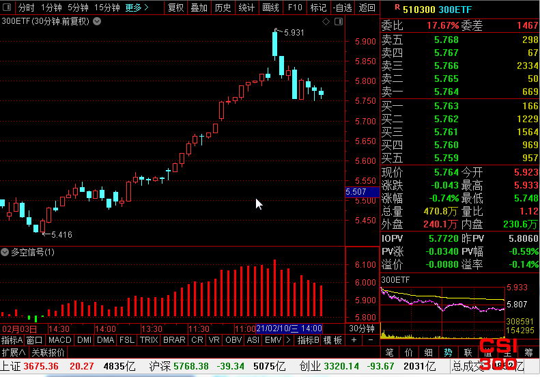
Task: Click the minus zoom-out button below the chart
Action: pos(371,340)
